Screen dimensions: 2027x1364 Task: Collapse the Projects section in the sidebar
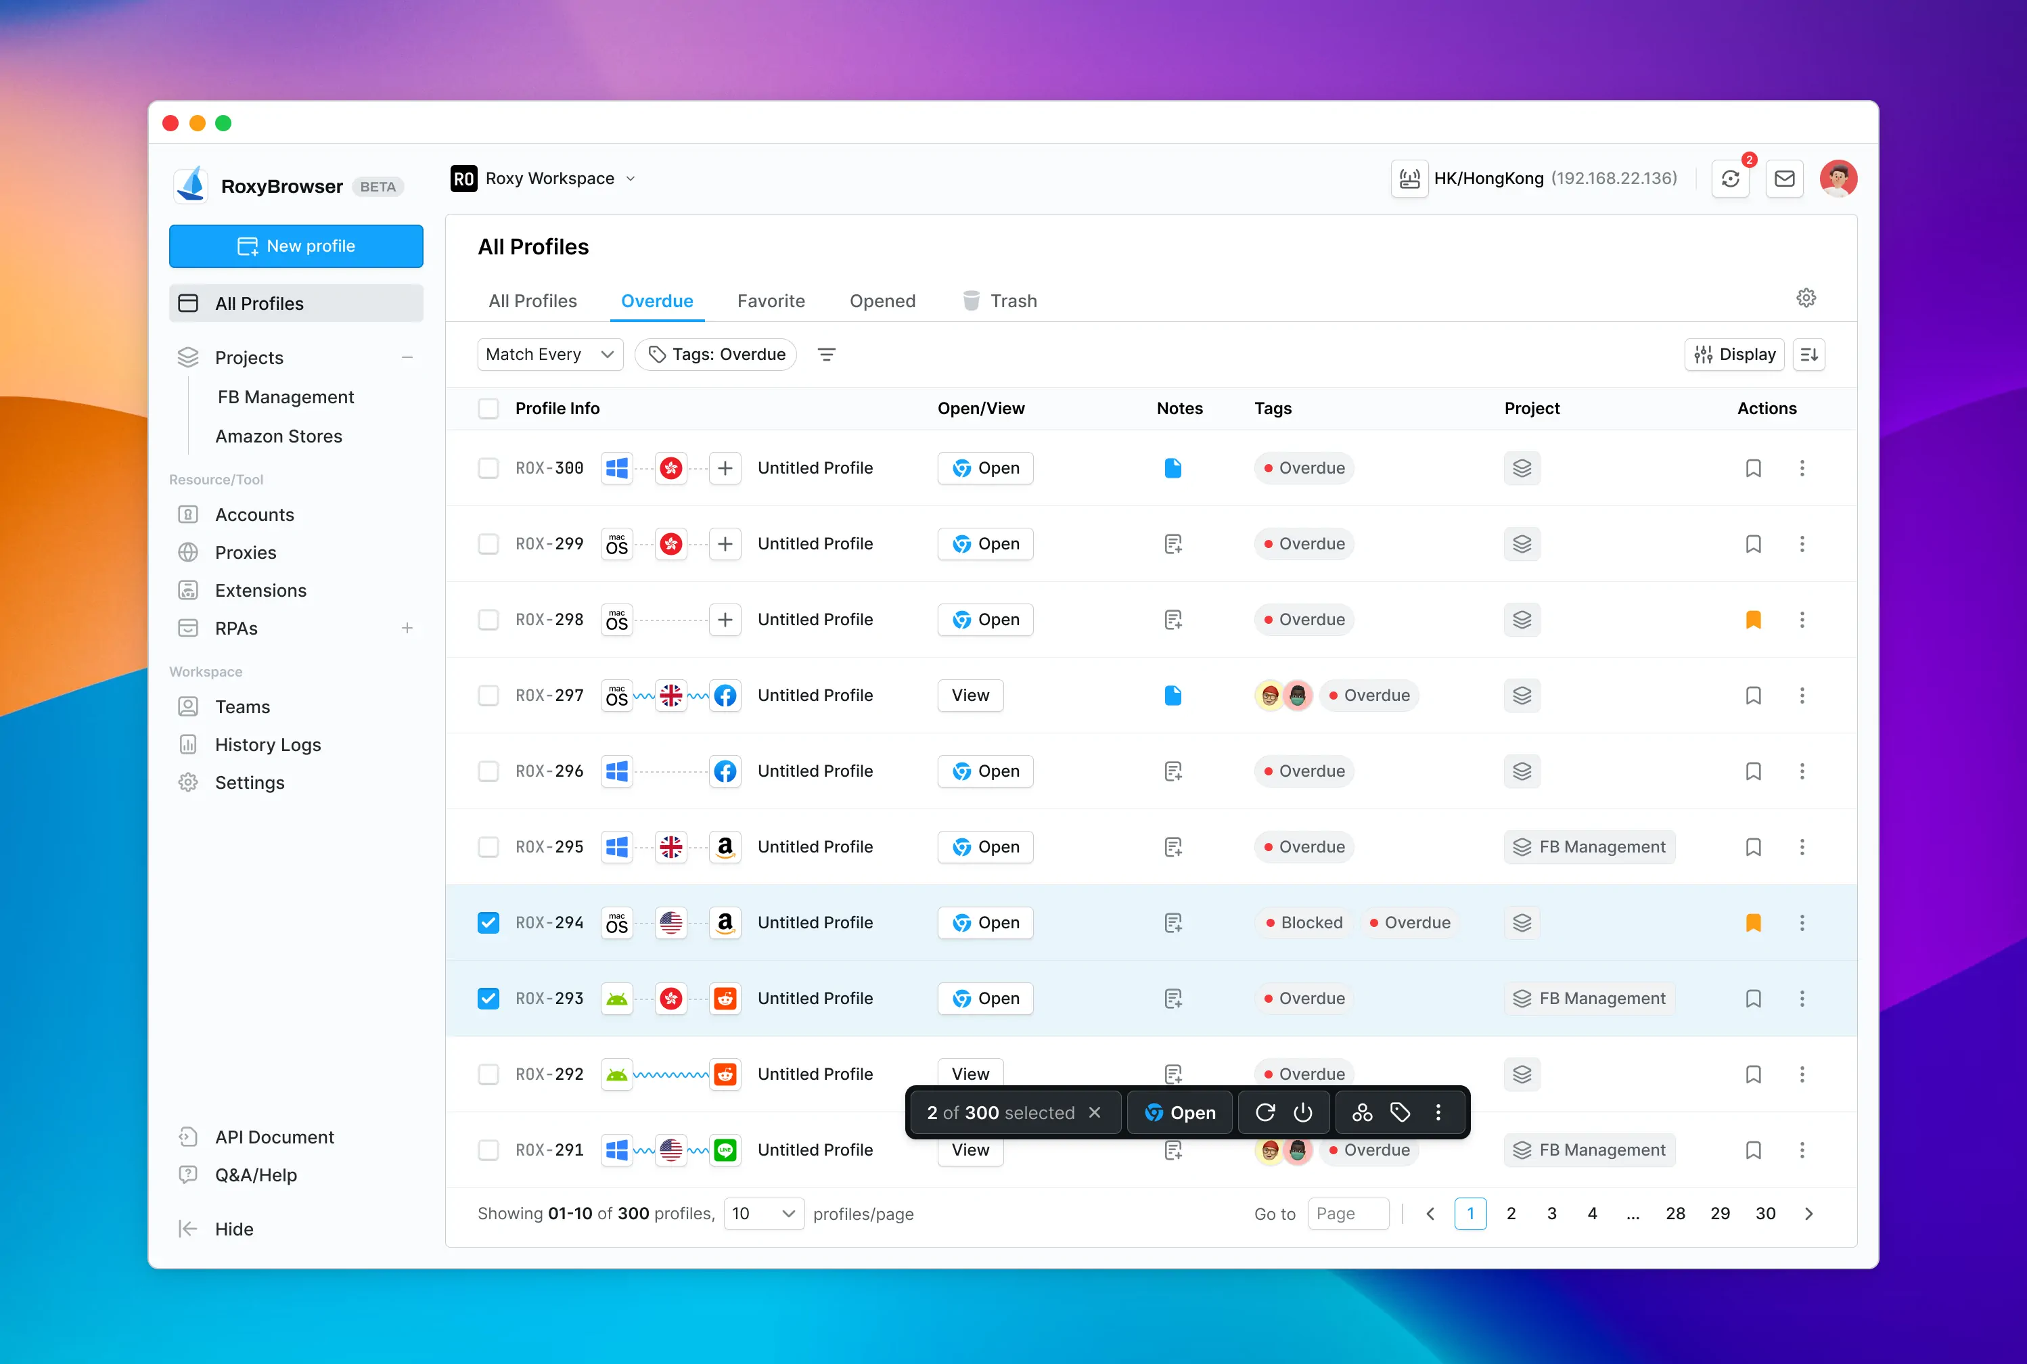pyautogui.click(x=407, y=357)
